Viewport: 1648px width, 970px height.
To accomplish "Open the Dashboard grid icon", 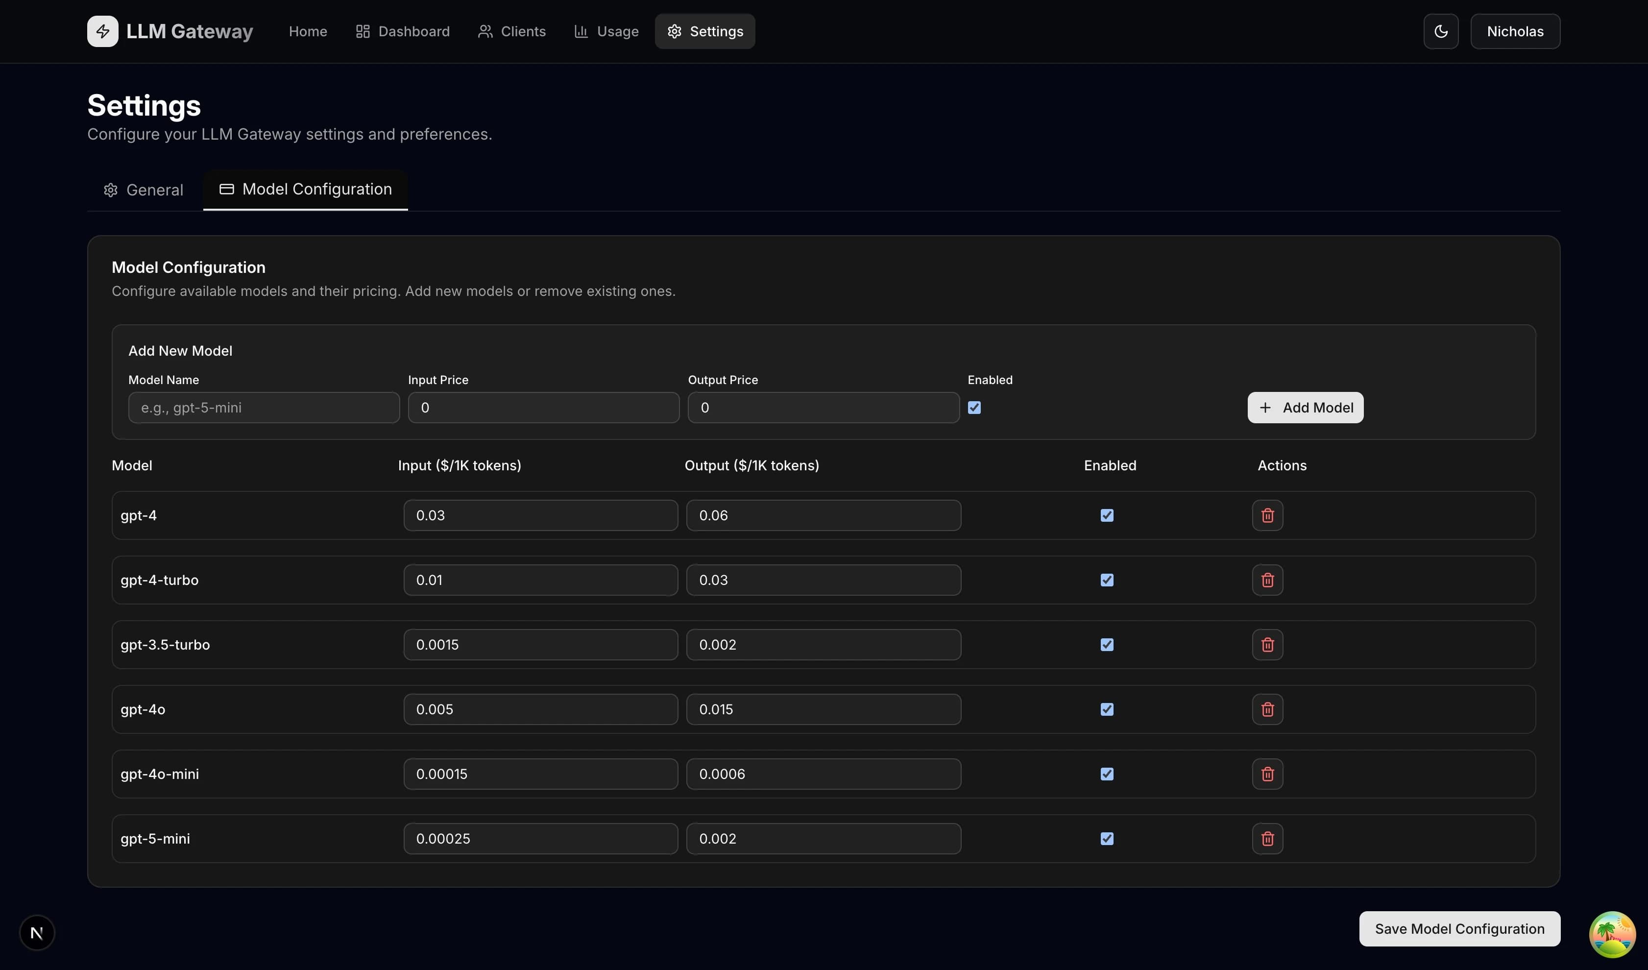I will (x=363, y=31).
